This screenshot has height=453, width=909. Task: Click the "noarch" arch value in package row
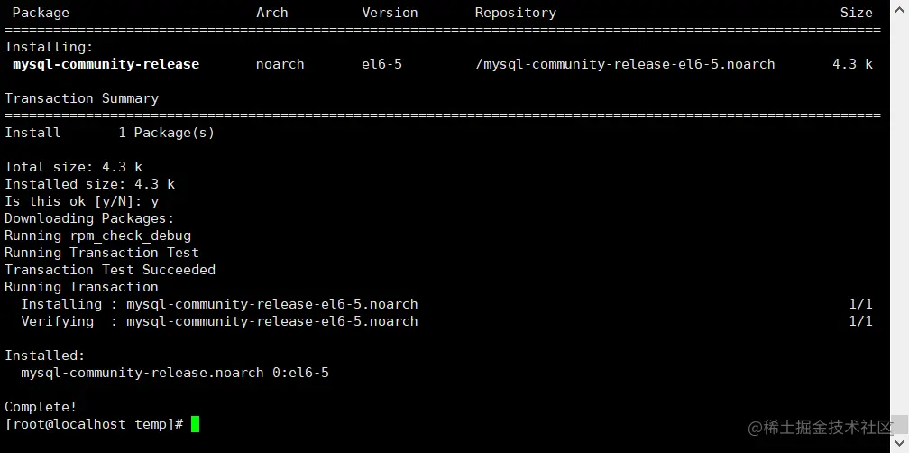(x=280, y=64)
